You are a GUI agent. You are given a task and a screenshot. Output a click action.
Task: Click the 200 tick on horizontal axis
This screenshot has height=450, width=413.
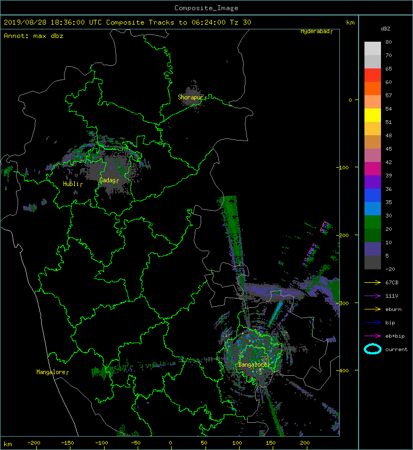305,443
